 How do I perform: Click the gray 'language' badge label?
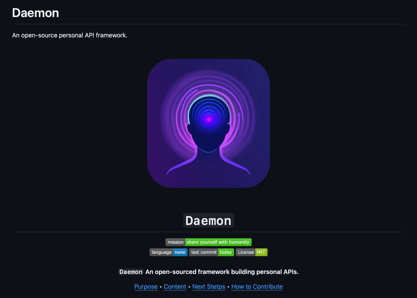[161, 252]
